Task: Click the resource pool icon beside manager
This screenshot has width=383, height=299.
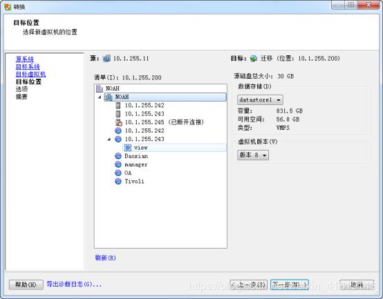Action: click(118, 164)
